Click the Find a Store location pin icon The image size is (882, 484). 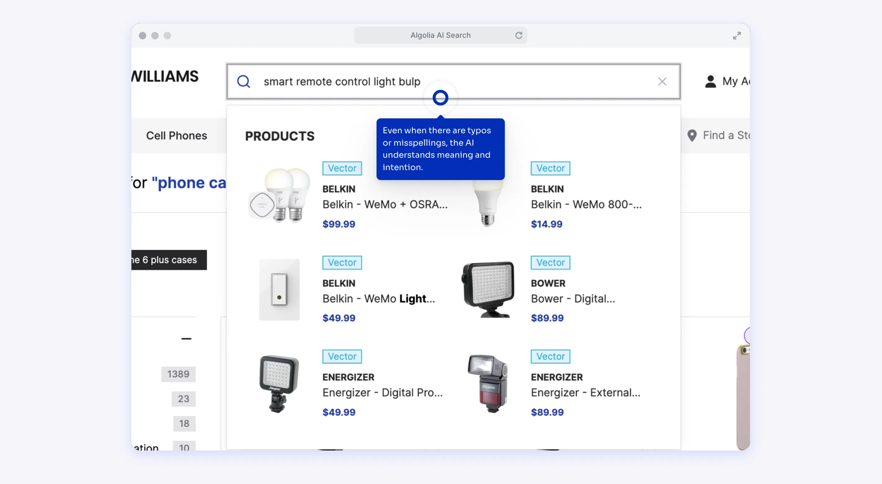tap(692, 135)
